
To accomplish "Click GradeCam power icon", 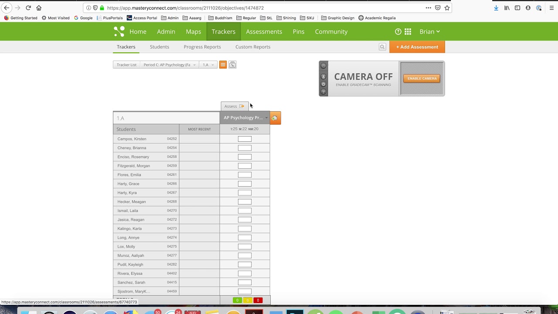I will 323,66.
